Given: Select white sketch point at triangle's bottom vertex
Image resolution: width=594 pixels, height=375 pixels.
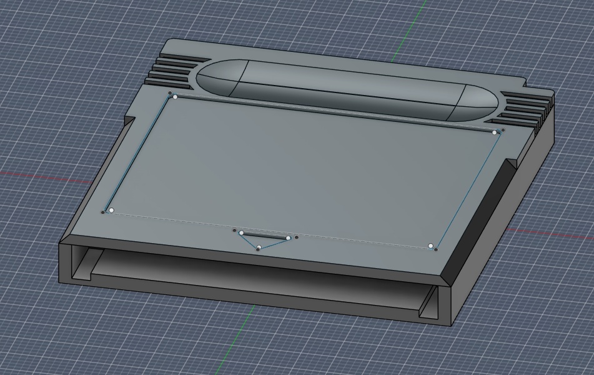Looking at the screenshot, I should point(259,247).
